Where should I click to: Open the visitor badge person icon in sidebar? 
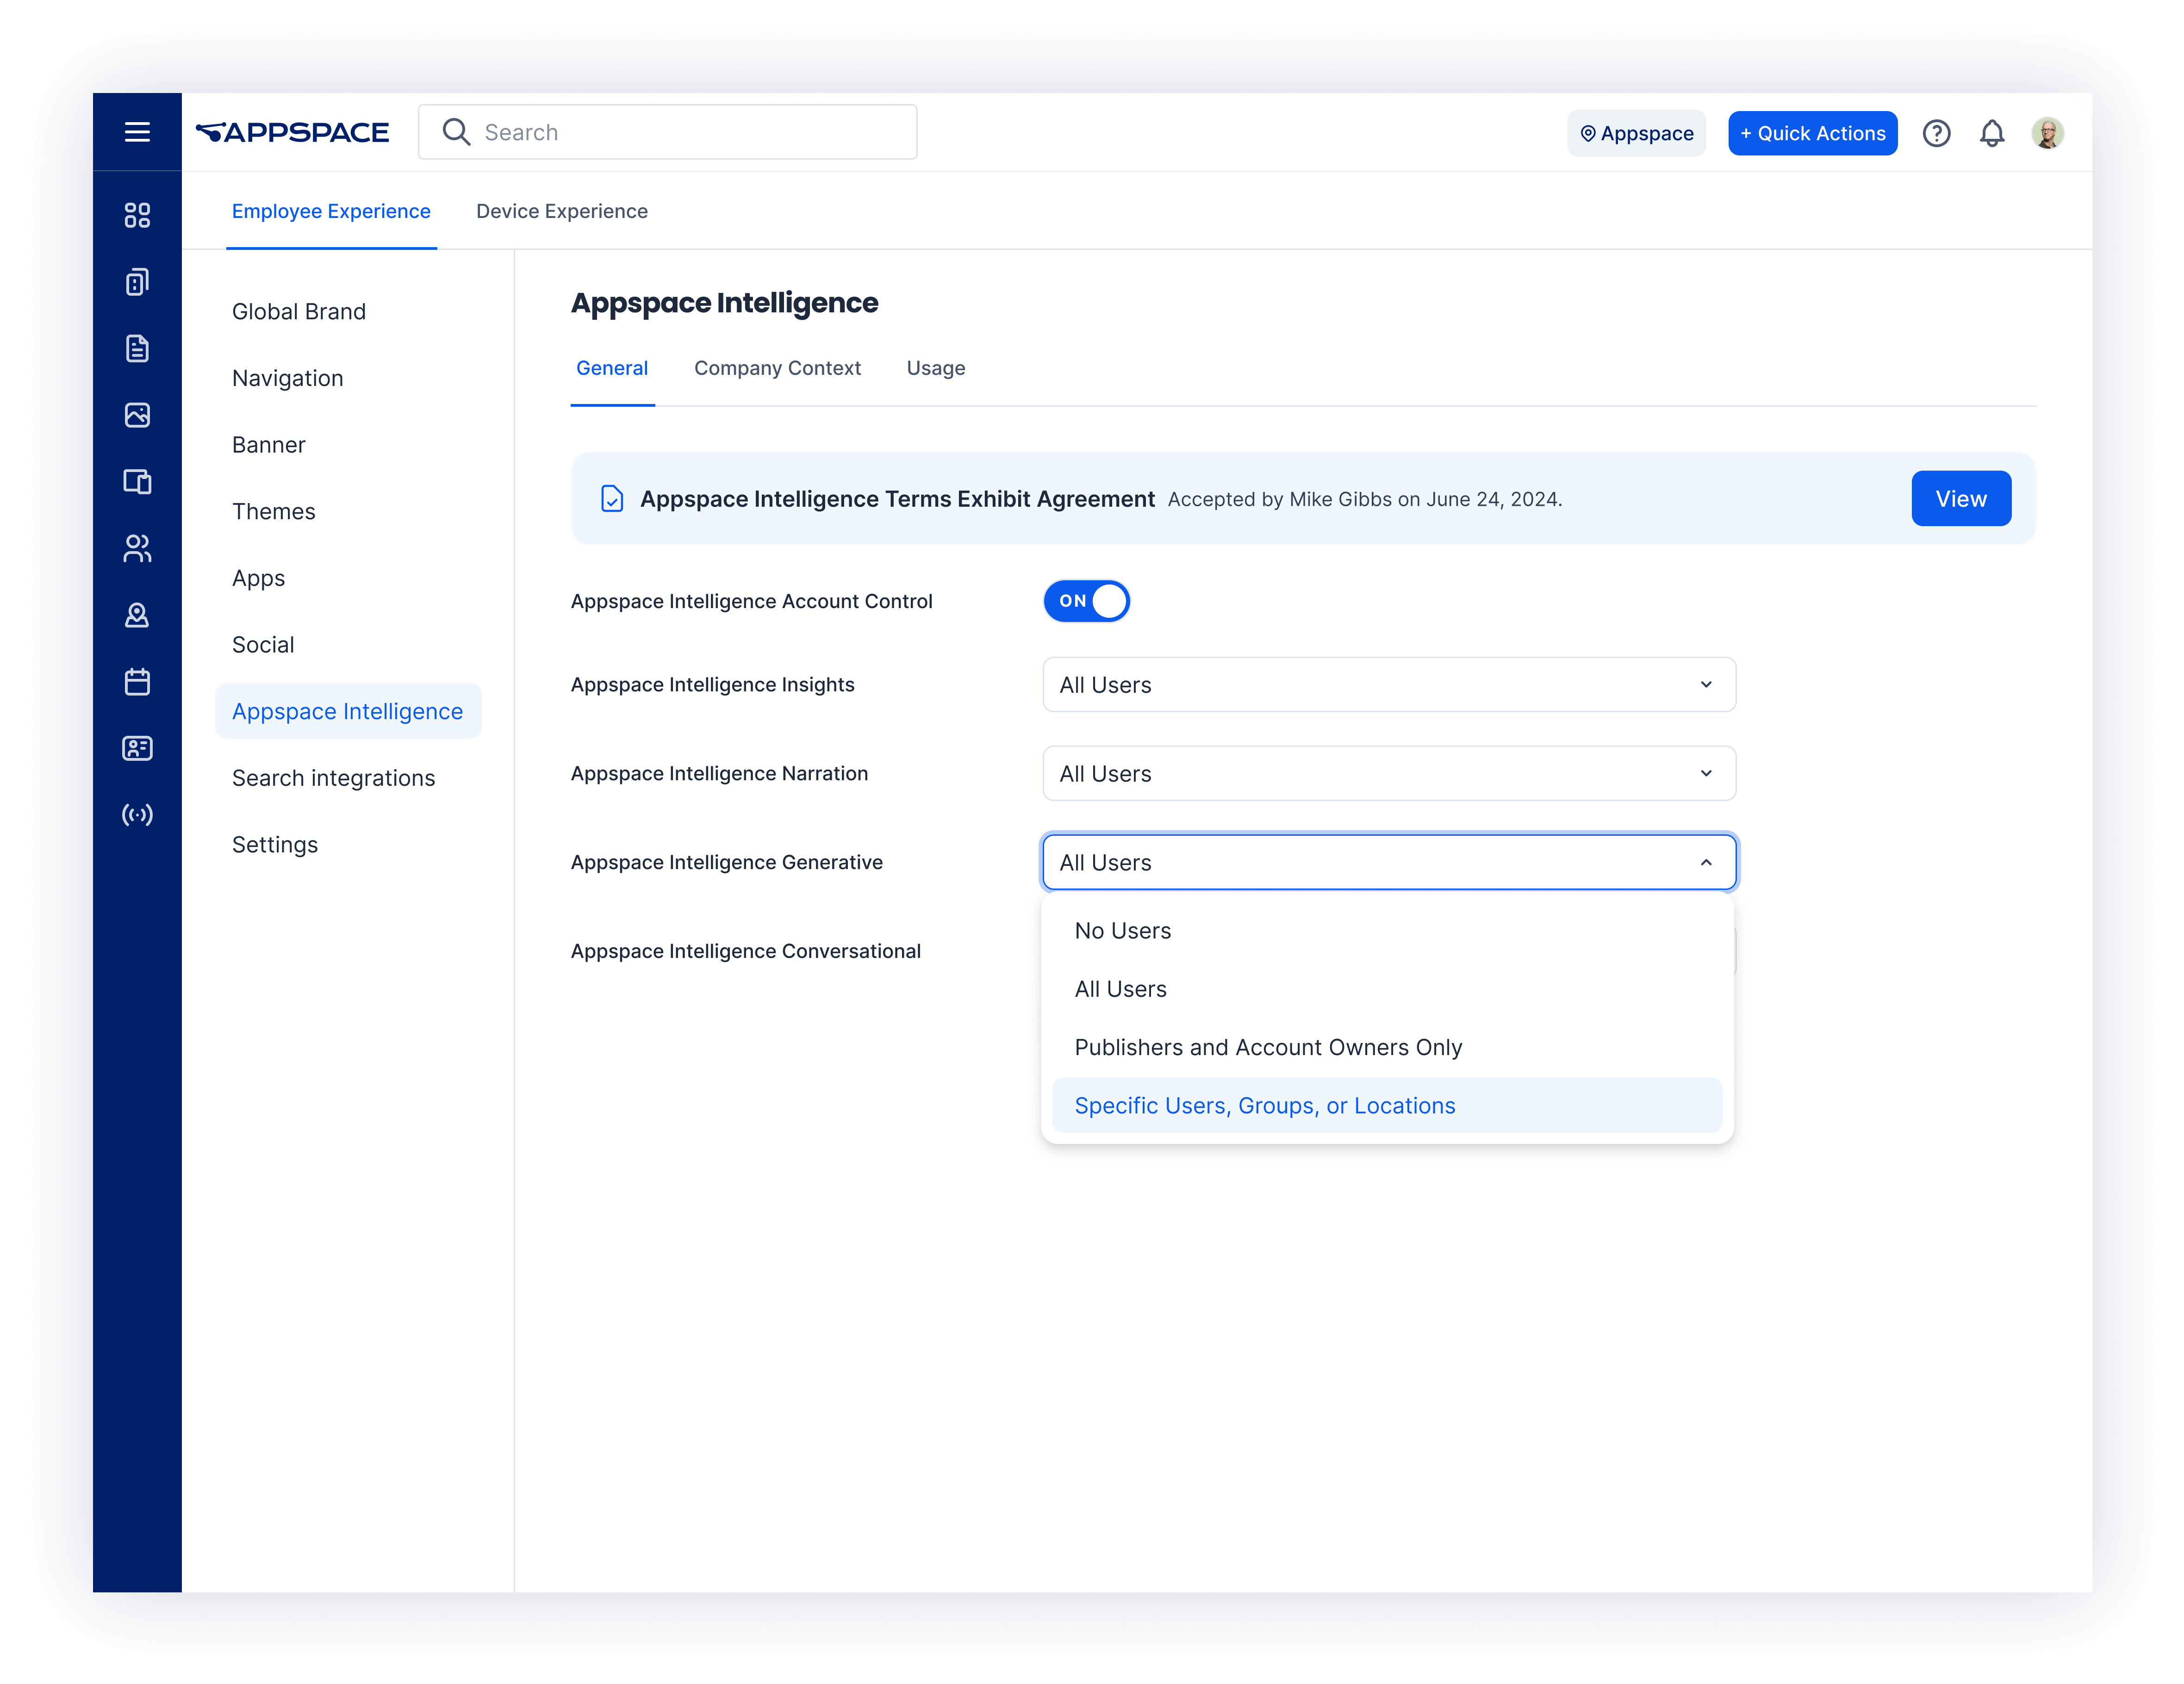(137, 615)
